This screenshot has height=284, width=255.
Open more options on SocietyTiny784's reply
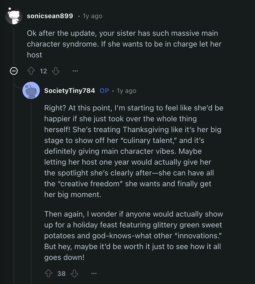94,274
